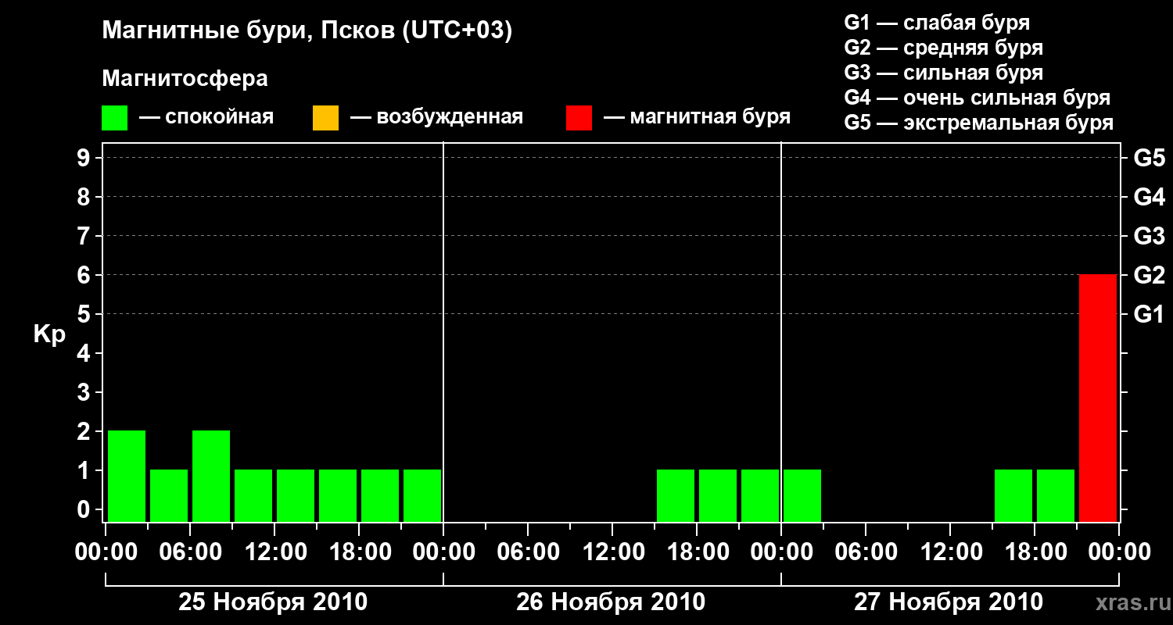Screen dimensions: 1173x625
Task: Click 'G3 — сильная буря' legend text
Action: (944, 73)
